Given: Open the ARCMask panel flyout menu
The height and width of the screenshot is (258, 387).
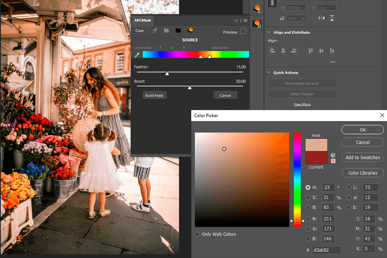Looking at the screenshot, I should [246, 21].
